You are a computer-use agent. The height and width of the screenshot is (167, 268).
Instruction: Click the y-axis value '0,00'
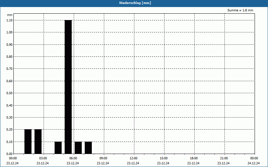(x=9, y=154)
